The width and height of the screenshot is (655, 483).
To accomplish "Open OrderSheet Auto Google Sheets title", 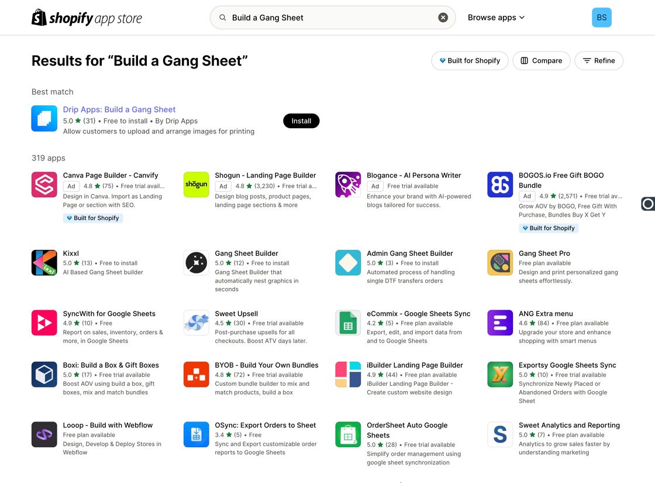I will click(407, 430).
